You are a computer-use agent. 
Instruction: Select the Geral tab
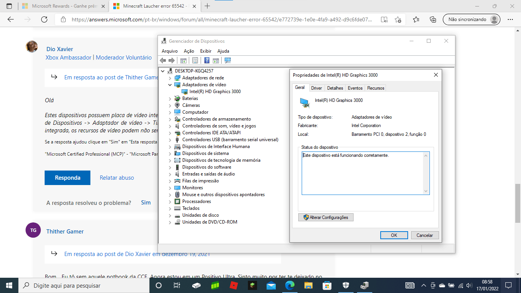tap(300, 87)
